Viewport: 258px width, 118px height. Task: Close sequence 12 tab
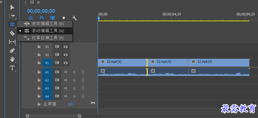(26, 2)
